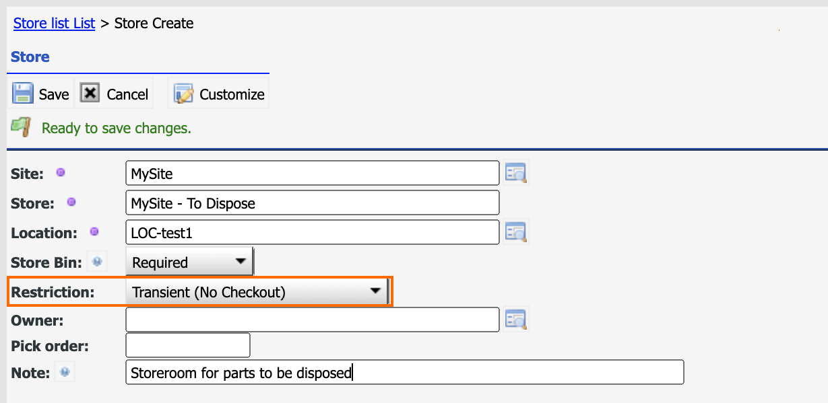
Task: Open the Store Bin Required dropdown
Action: tap(190, 262)
